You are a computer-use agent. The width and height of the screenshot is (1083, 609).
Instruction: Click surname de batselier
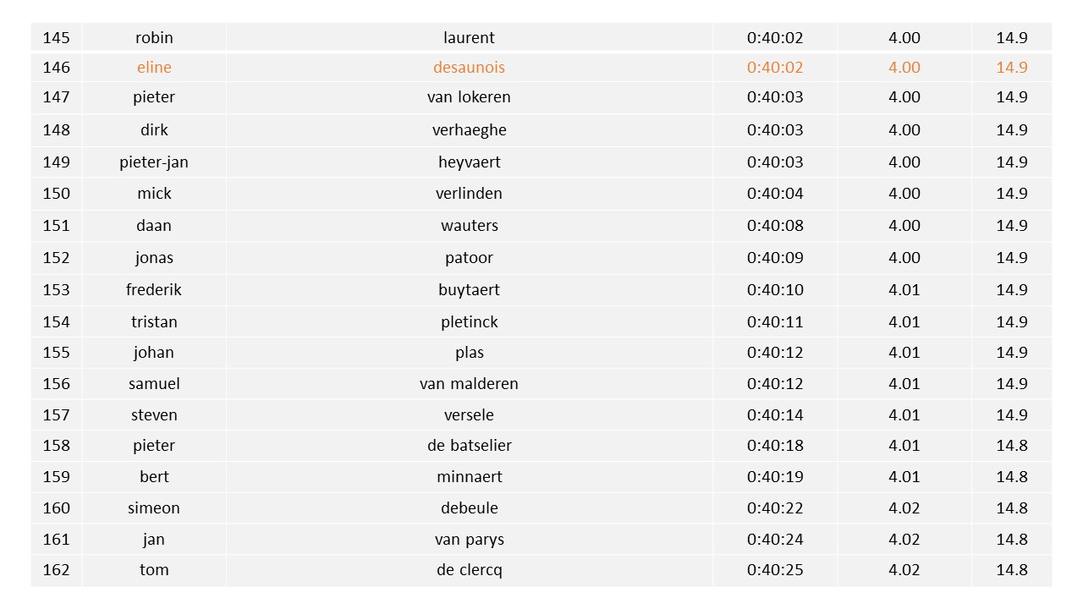(469, 446)
